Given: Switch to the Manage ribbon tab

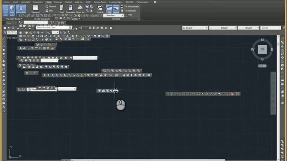Looking at the screenshot, I should point(58,2).
